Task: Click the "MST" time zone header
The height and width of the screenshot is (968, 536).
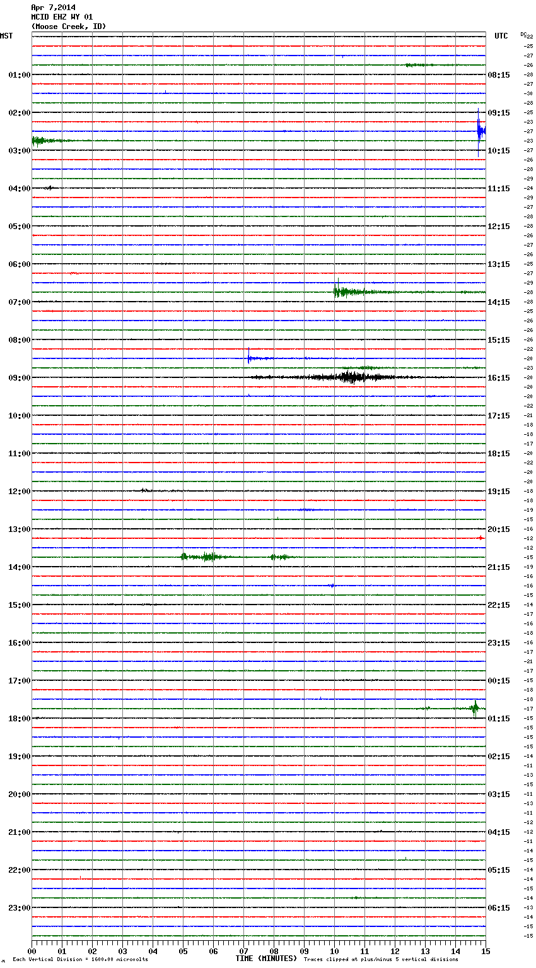Action: [6, 36]
